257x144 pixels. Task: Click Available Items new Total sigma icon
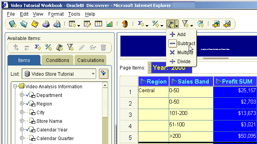pyautogui.click(x=38, y=47)
